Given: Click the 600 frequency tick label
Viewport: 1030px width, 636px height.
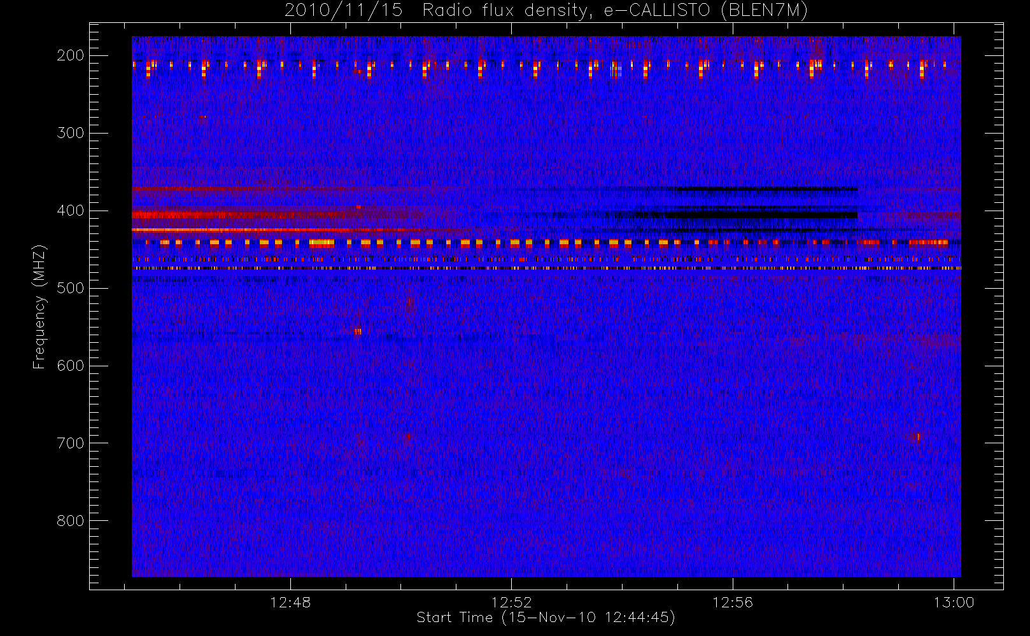Looking at the screenshot, I should click(71, 366).
